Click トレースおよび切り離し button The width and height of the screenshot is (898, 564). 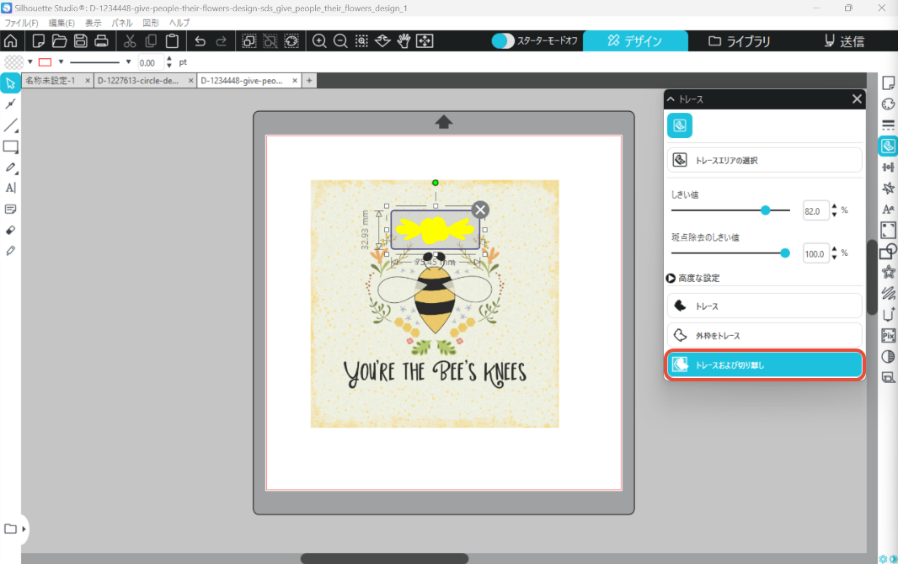[765, 365]
